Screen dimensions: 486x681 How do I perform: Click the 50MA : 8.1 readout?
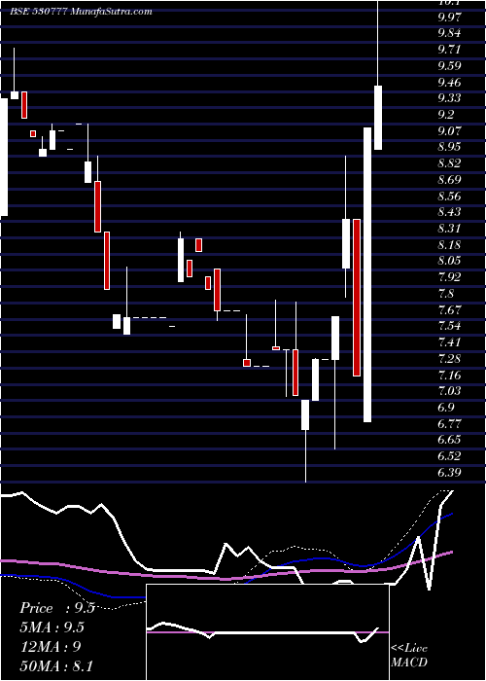(56, 665)
